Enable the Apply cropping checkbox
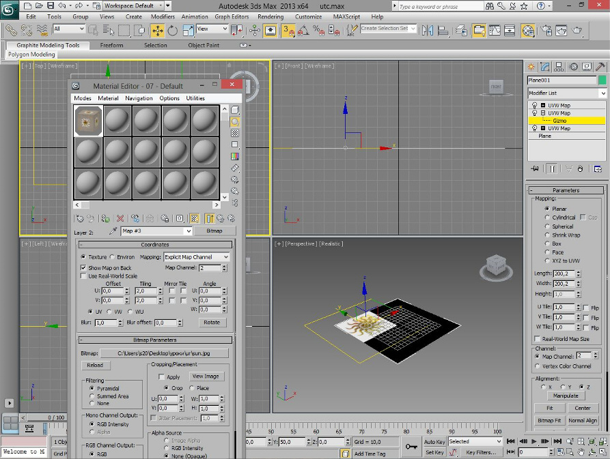The height and width of the screenshot is (459, 610). click(161, 376)
